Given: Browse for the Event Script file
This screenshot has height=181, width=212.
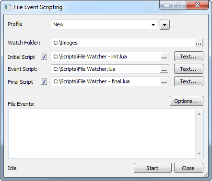Looking at the screenshot, I should [164, 69].
